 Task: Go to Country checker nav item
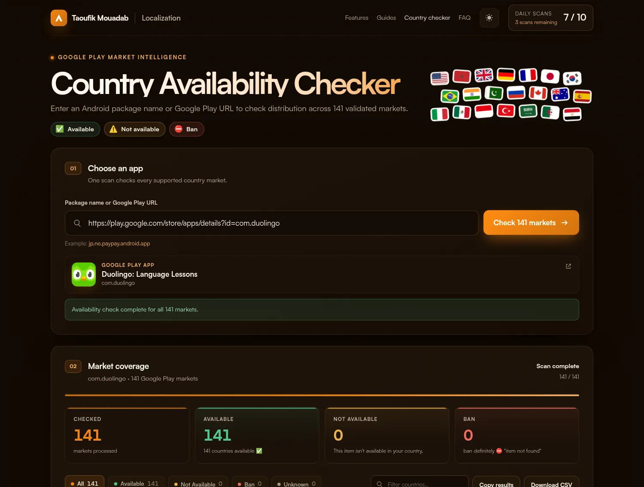427,18
